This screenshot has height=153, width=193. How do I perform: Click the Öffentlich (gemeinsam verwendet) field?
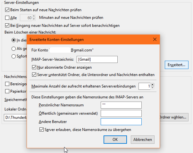click(121, 113)
